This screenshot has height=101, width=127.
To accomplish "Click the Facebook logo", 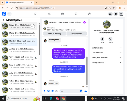I will coord(4,14).
